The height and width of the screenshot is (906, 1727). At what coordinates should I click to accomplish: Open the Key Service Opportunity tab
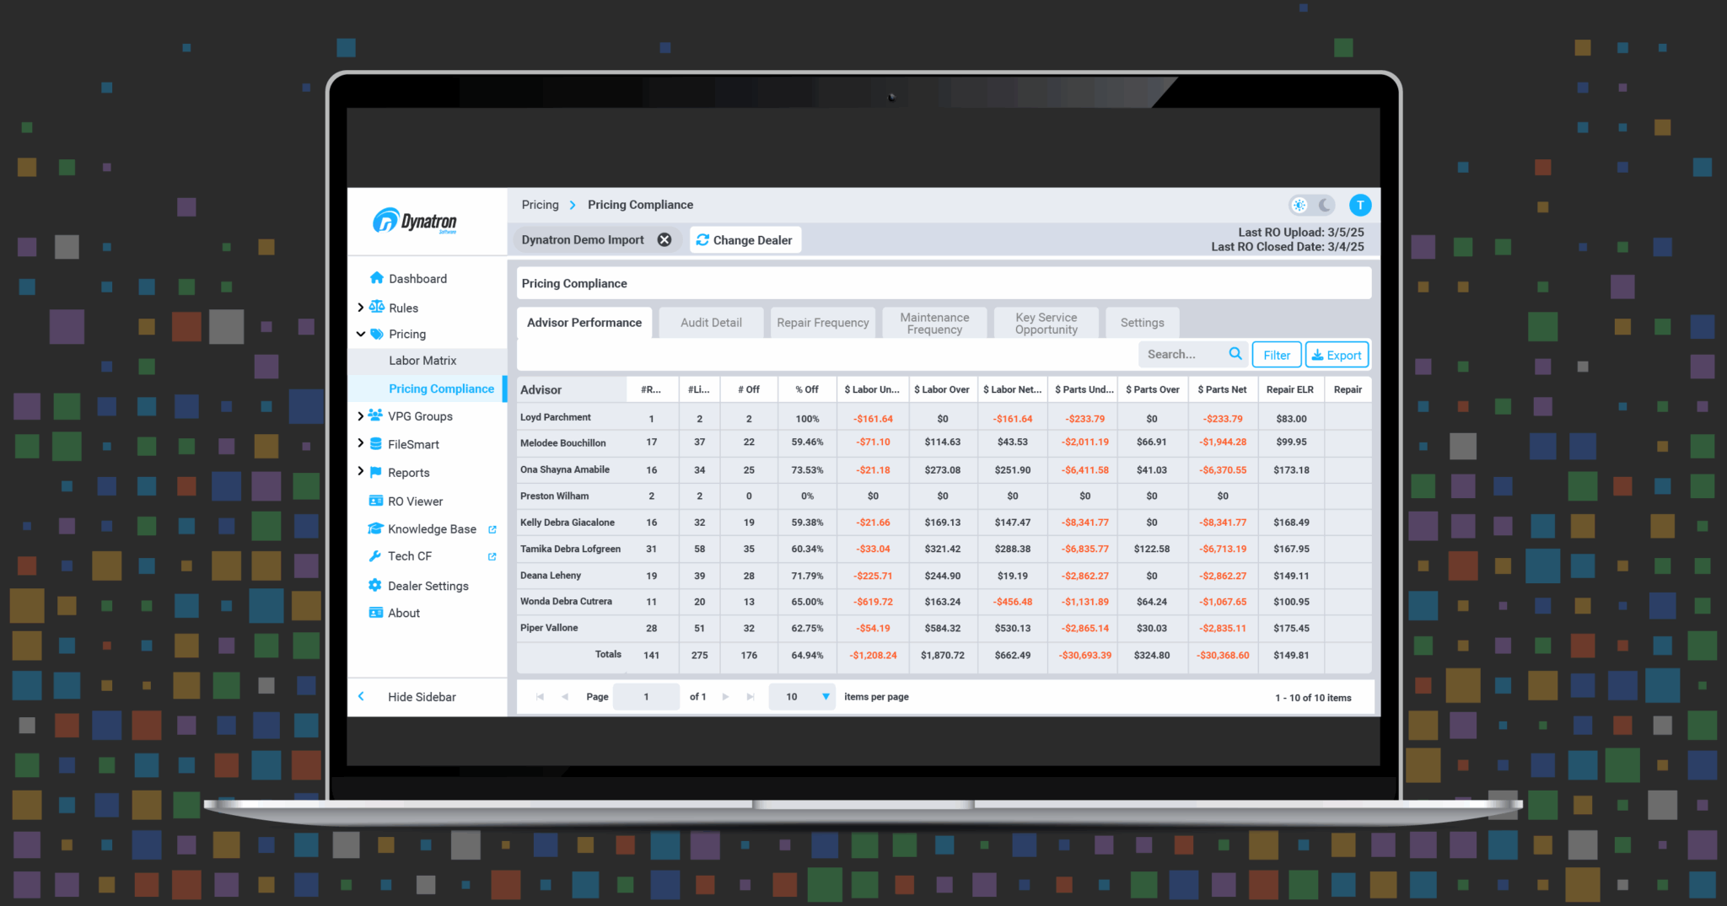click(1046, 322)
